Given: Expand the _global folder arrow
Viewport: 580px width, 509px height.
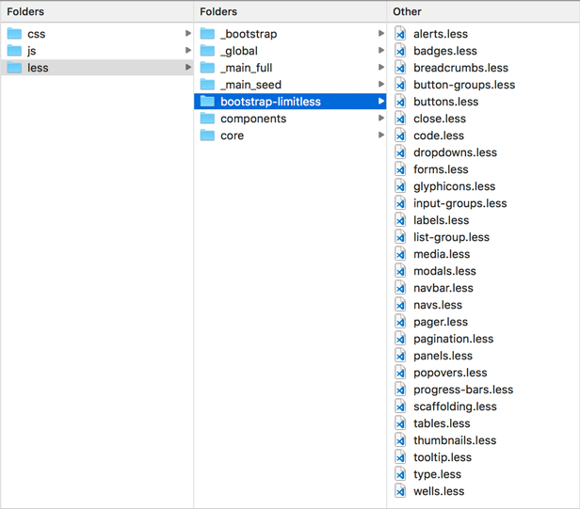Looking at the screenshot, I should point(380,51).
